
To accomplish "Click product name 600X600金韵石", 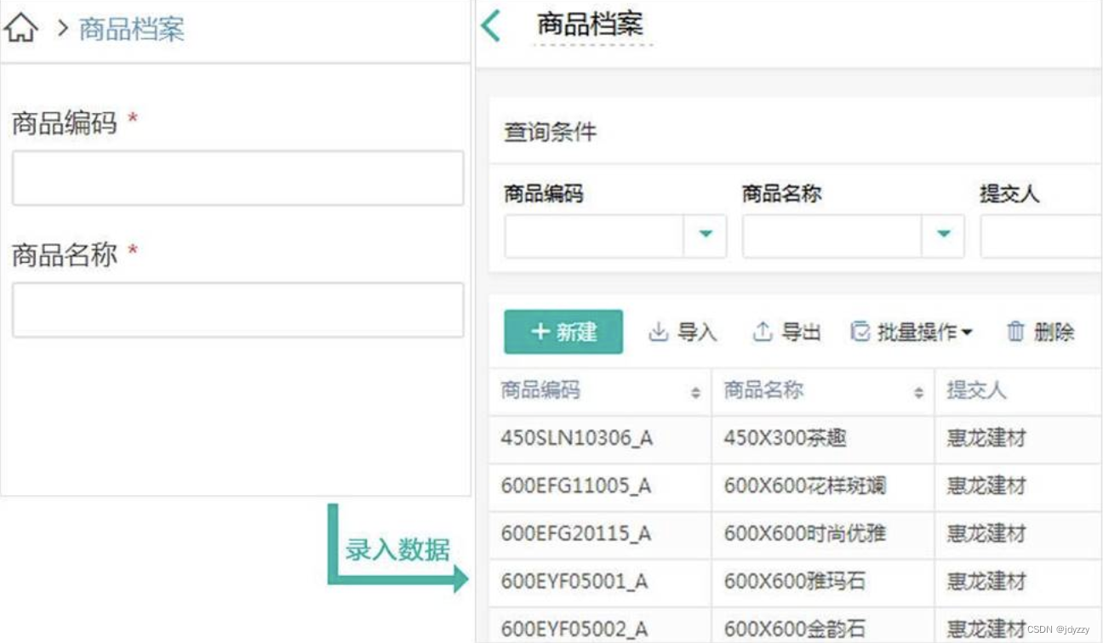I will 795,629.
